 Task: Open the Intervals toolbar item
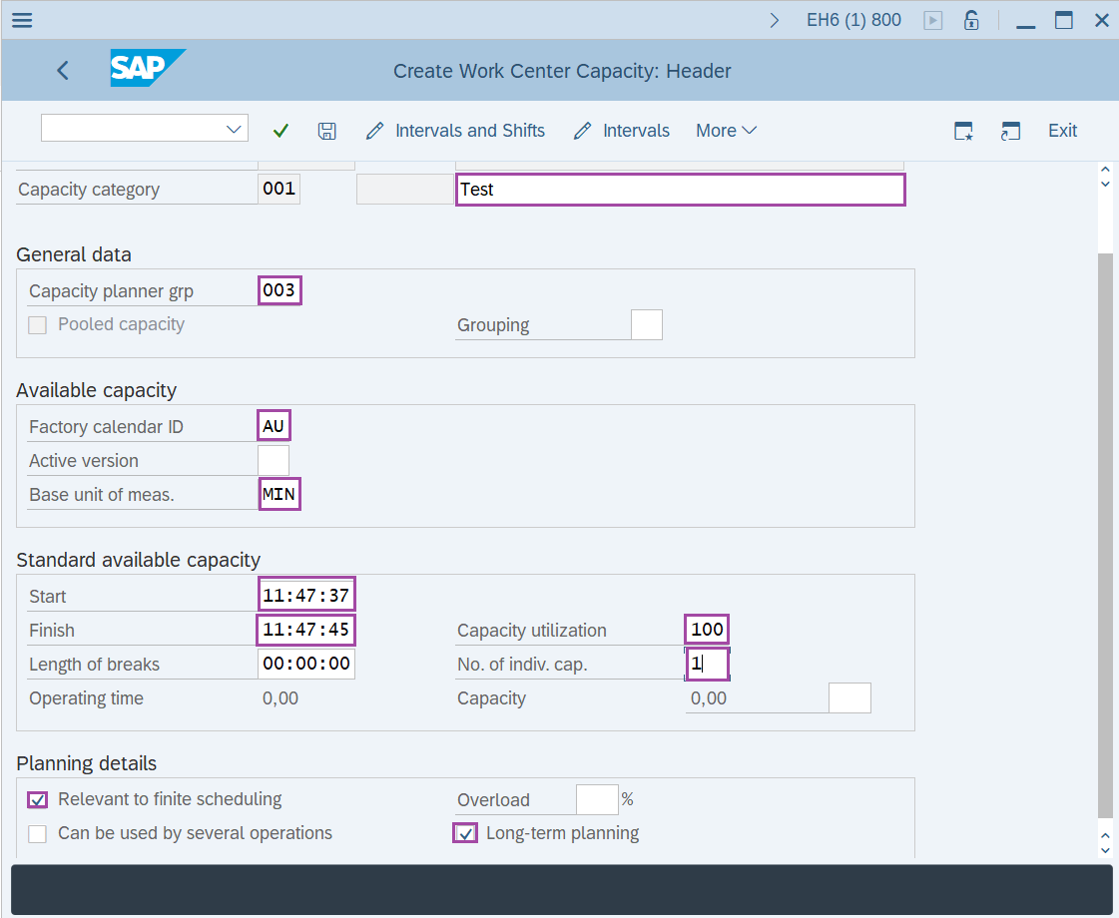pyautogui.click(x=622, y=131)
